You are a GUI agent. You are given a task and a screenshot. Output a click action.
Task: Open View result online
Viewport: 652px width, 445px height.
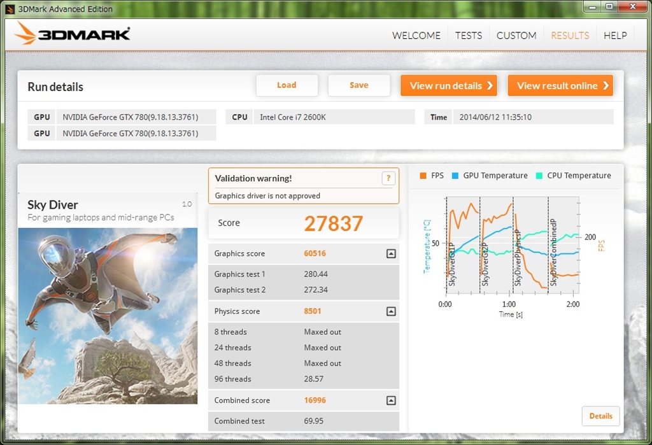[560, 85]
